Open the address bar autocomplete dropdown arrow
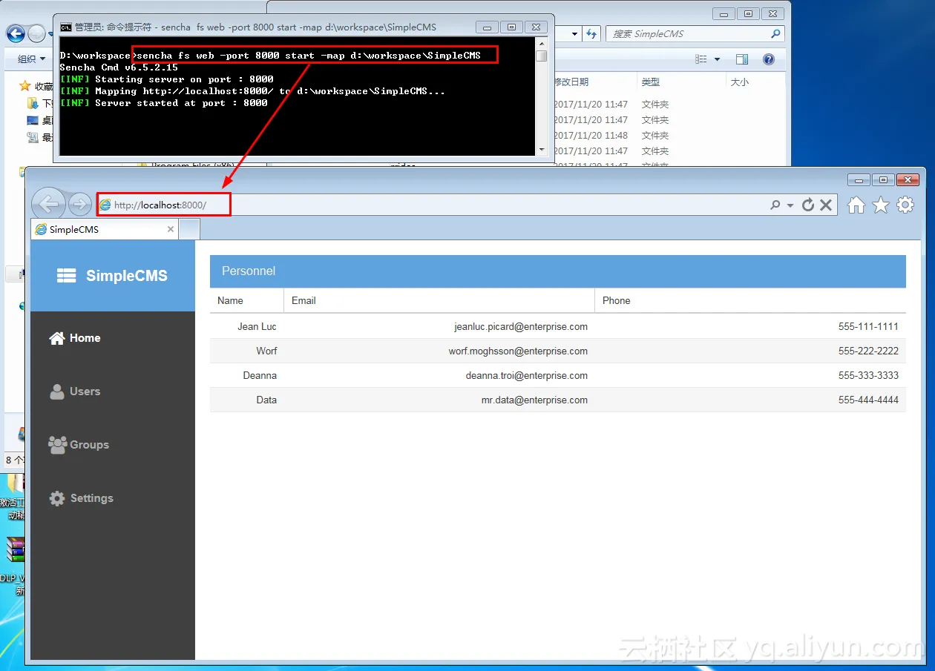 pos(790,205)
